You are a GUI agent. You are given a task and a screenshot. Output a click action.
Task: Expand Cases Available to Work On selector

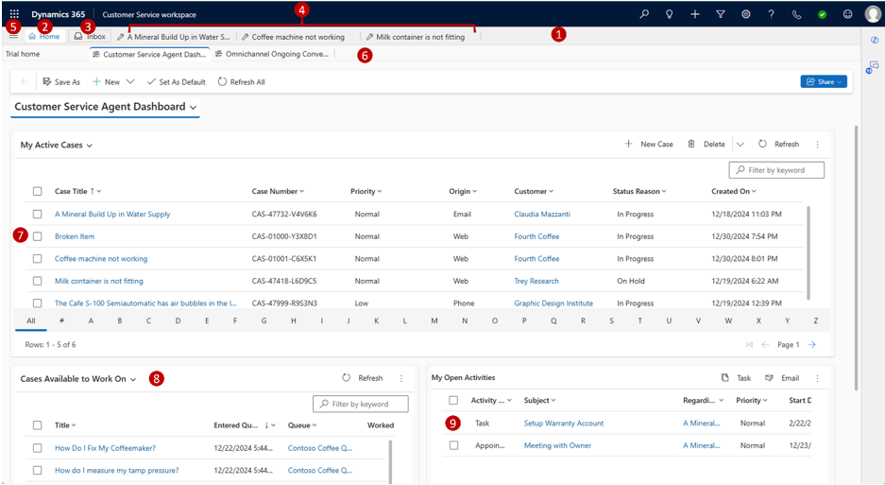tap(133, 379)
